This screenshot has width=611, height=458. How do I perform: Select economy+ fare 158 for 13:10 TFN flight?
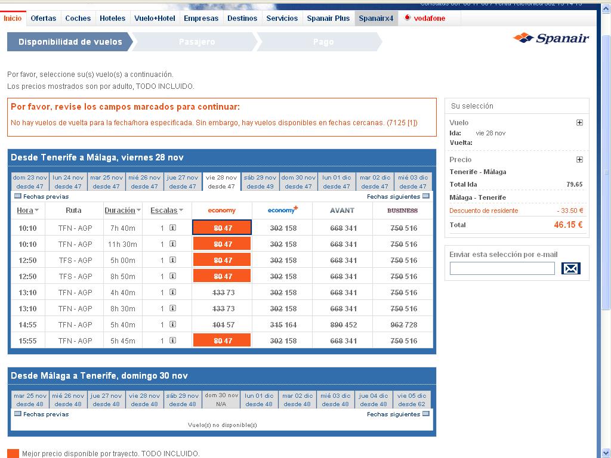point(283,292)
